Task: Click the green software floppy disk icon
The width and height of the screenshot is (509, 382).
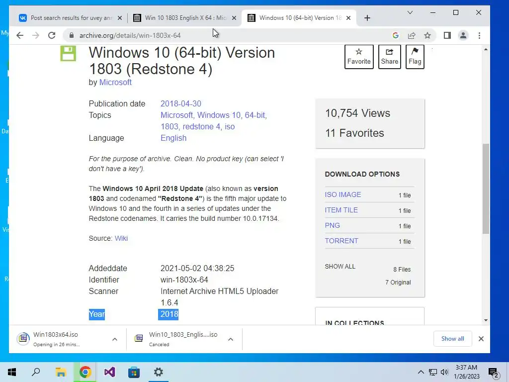Action: [68, 53]
